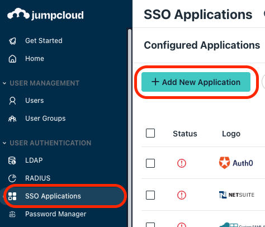Viewport: 265px width, 227px height.
Task: Collapse the USER AUTHENTICATION section
Action: 4,143
